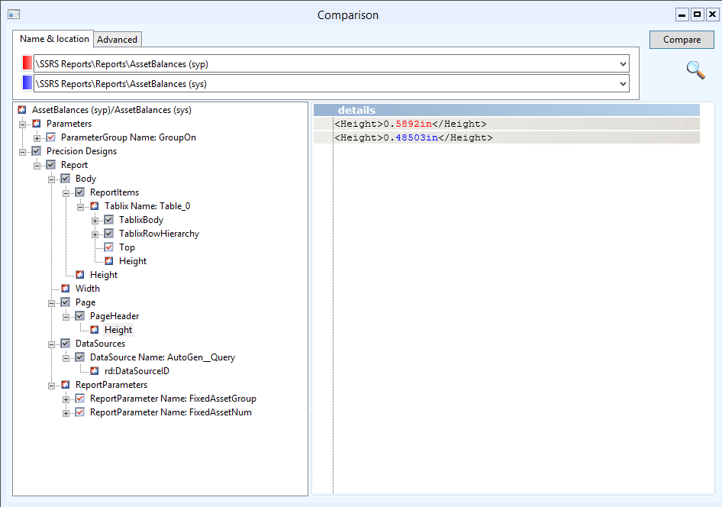
Task: Toggle the DataSource Name: AutoGen__Query checkbox
Action: tap(79, 357)
